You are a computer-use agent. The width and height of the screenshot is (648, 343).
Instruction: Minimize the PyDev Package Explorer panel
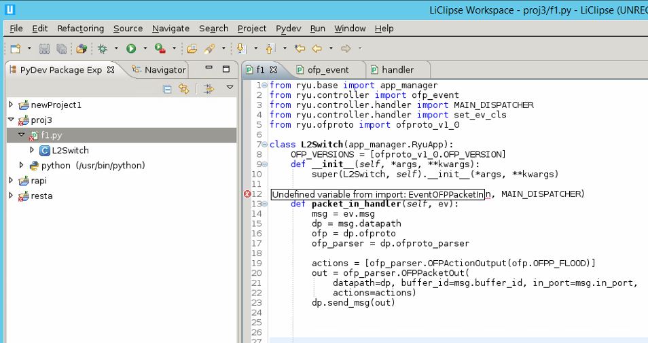click(x=209, y=68)
